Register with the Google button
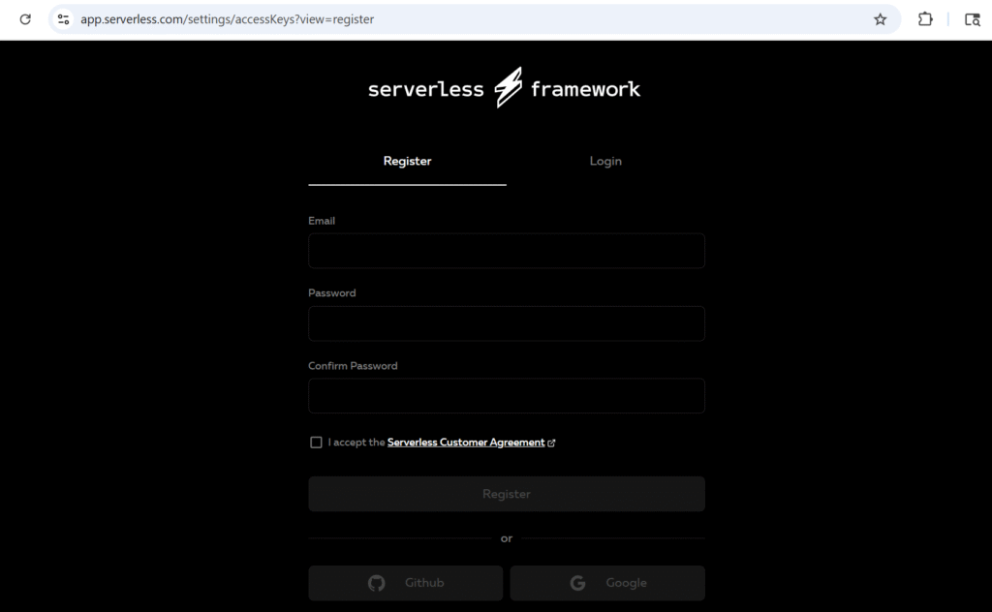The width and height of the screenshot is (992, 612). [607, 583]
